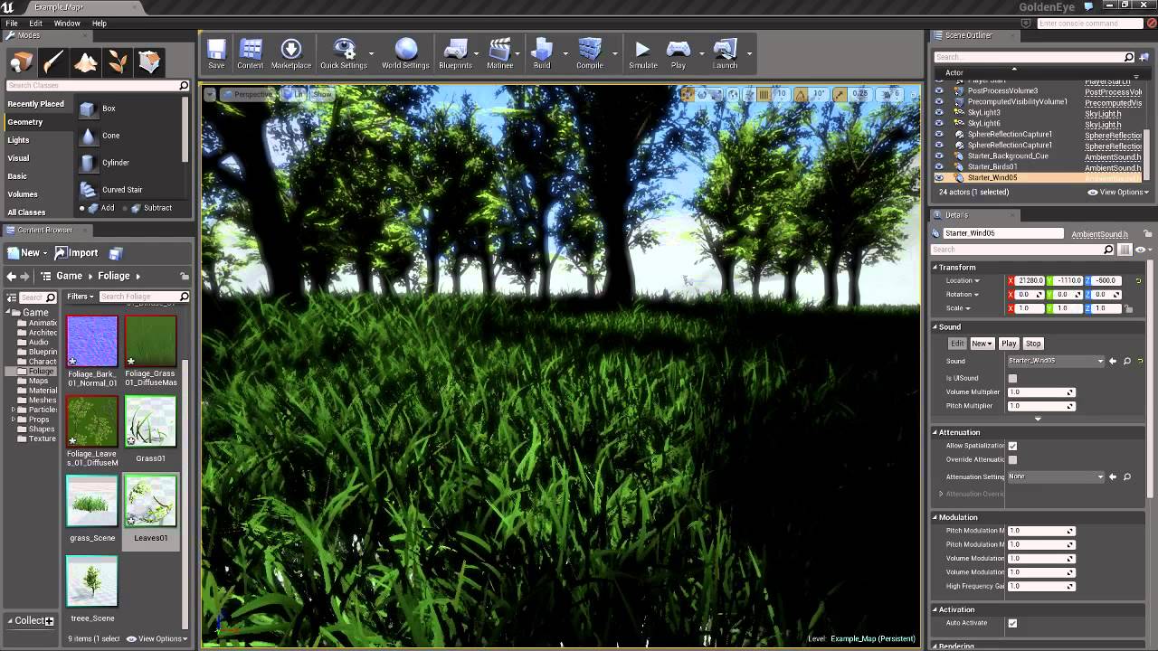
Task: Open the Content toolbar icon
Action: 251,54
